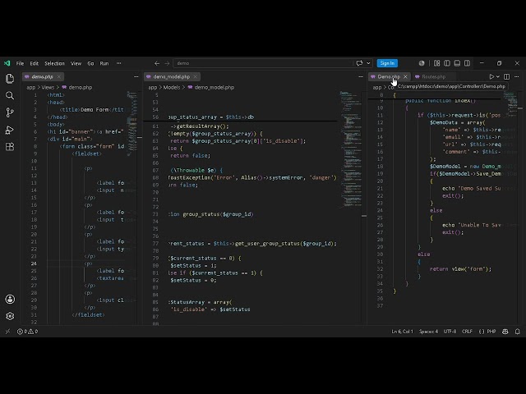Image resolution: width=526 pixels, height=394 pixels.
Task: Click the middle editor vertical scrollbar thumb
Action: tap(364, 216)
